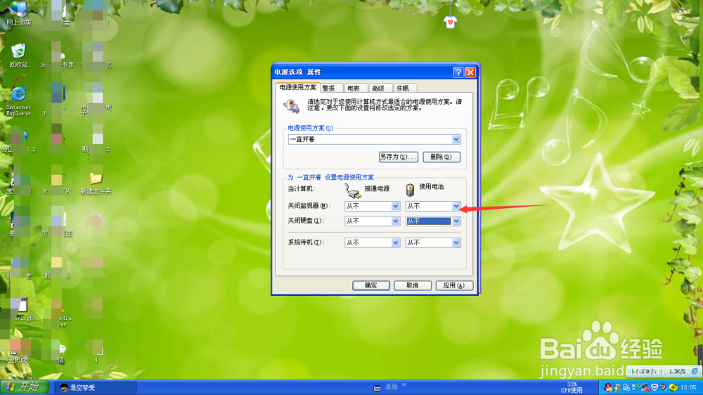Click the 33% CPU使用 indicator in taskbar
Viewport: 703px width, 395px height.
572,387
